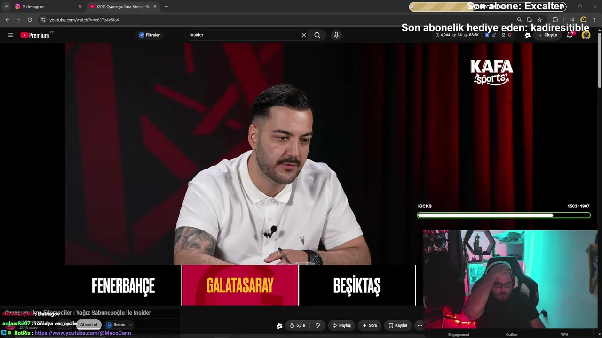The image size is (602, 338).
Task: Open the Chrome three-dot menu
Action: 595,20
